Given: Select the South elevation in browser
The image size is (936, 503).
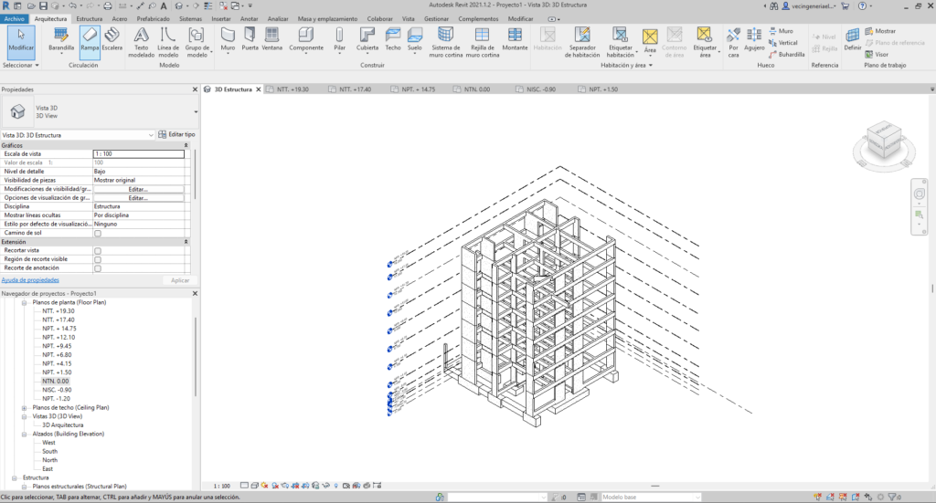Looking at the screenshot, I should (x=49, y=452).
